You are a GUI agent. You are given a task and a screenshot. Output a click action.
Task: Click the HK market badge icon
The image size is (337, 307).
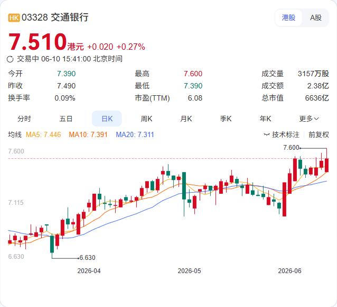(x=14, y=17)
